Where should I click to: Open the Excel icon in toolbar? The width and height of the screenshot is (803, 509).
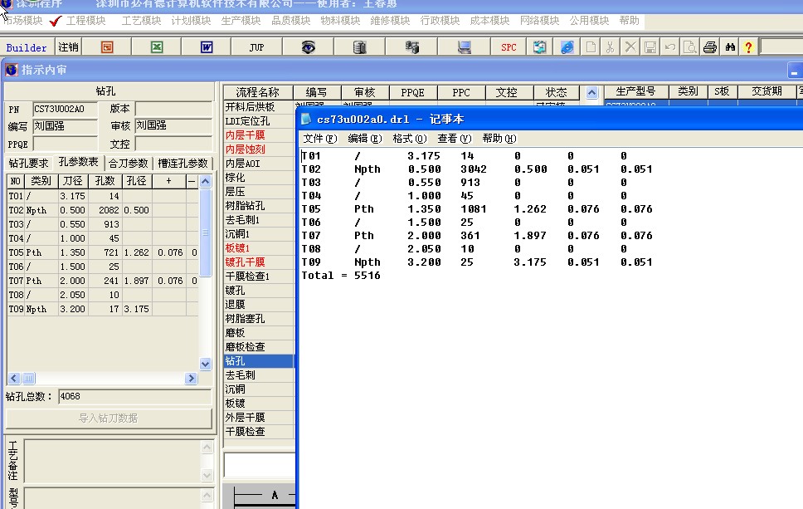pyautogui.click(x=157, y=47)
